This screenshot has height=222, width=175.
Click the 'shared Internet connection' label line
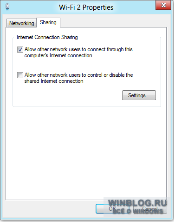point(54,81)
